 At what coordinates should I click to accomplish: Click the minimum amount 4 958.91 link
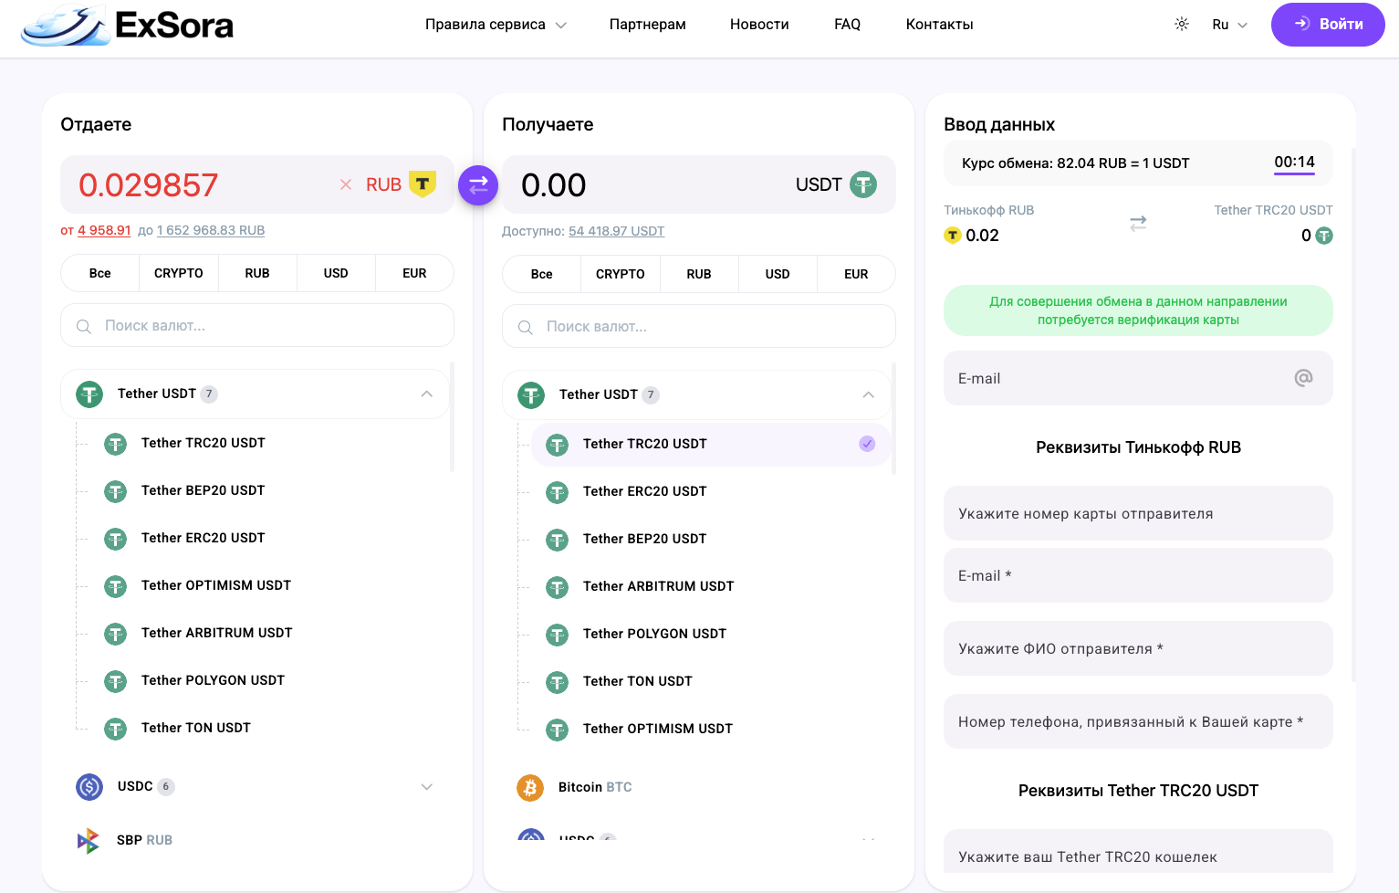(104, 230)
